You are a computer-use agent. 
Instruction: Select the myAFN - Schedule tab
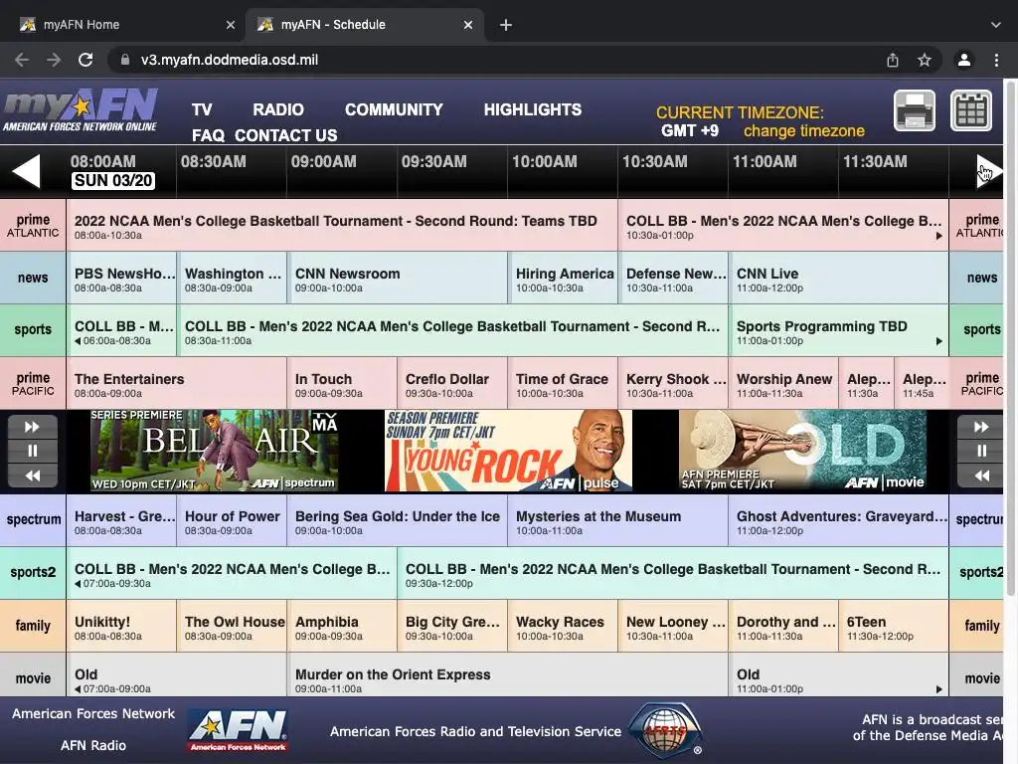point(364,25)
